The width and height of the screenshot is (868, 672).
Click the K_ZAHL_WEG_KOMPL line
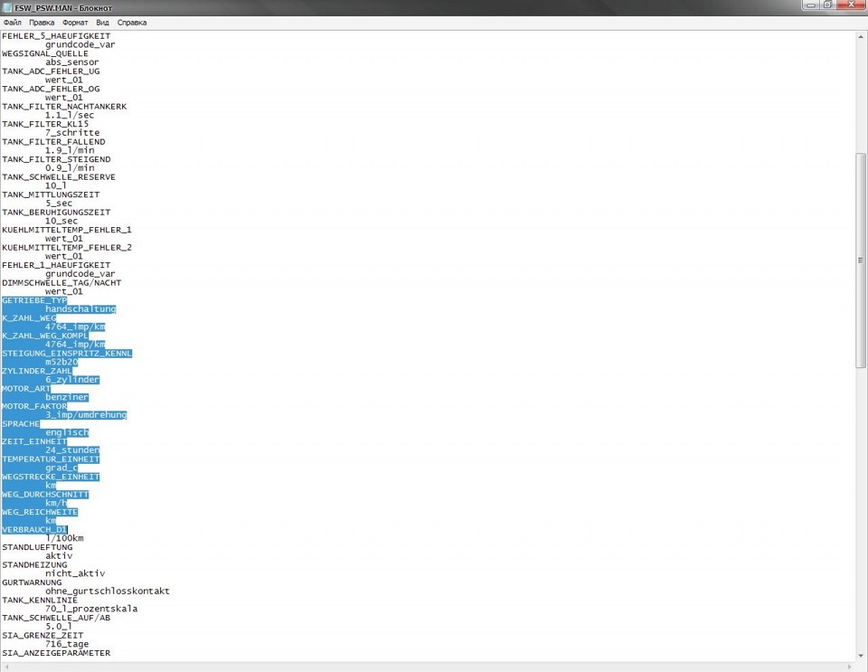pos(45,336)
